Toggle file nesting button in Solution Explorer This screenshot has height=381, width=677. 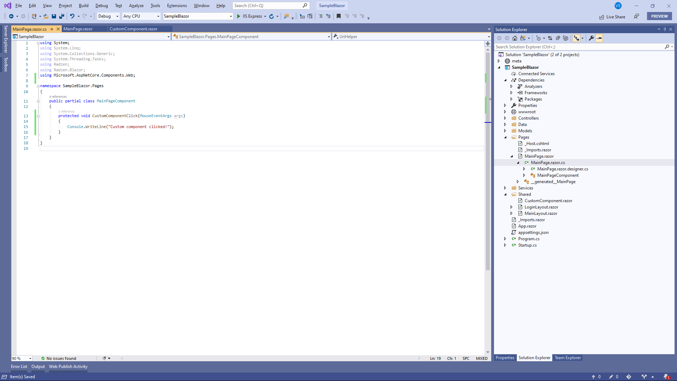click(x=577, y=38)
